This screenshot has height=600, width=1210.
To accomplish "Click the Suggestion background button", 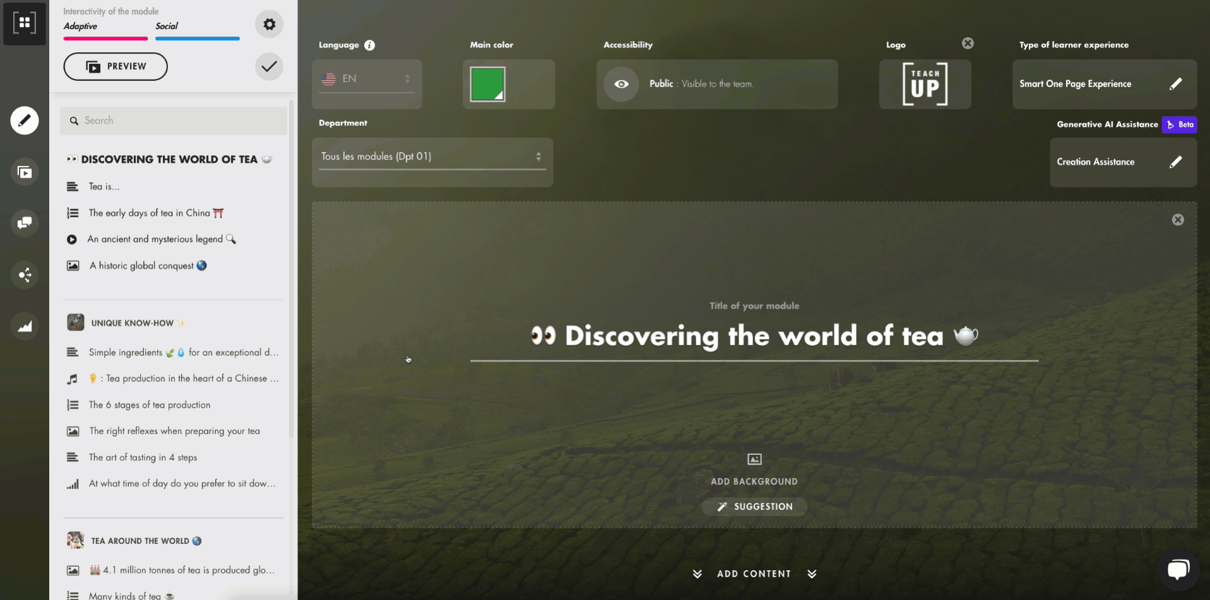I will click(754, 507).
